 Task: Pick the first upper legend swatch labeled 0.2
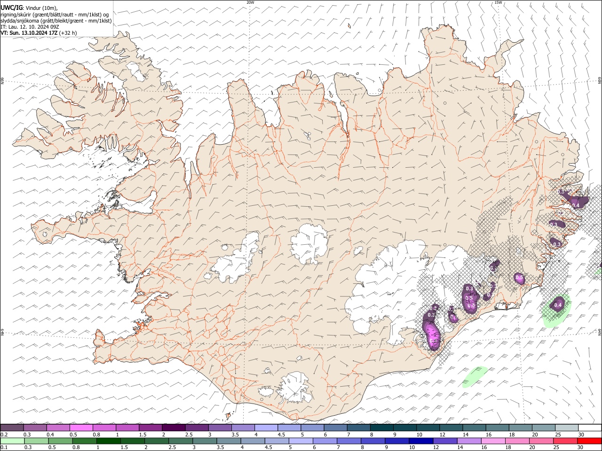coord(12,428)
